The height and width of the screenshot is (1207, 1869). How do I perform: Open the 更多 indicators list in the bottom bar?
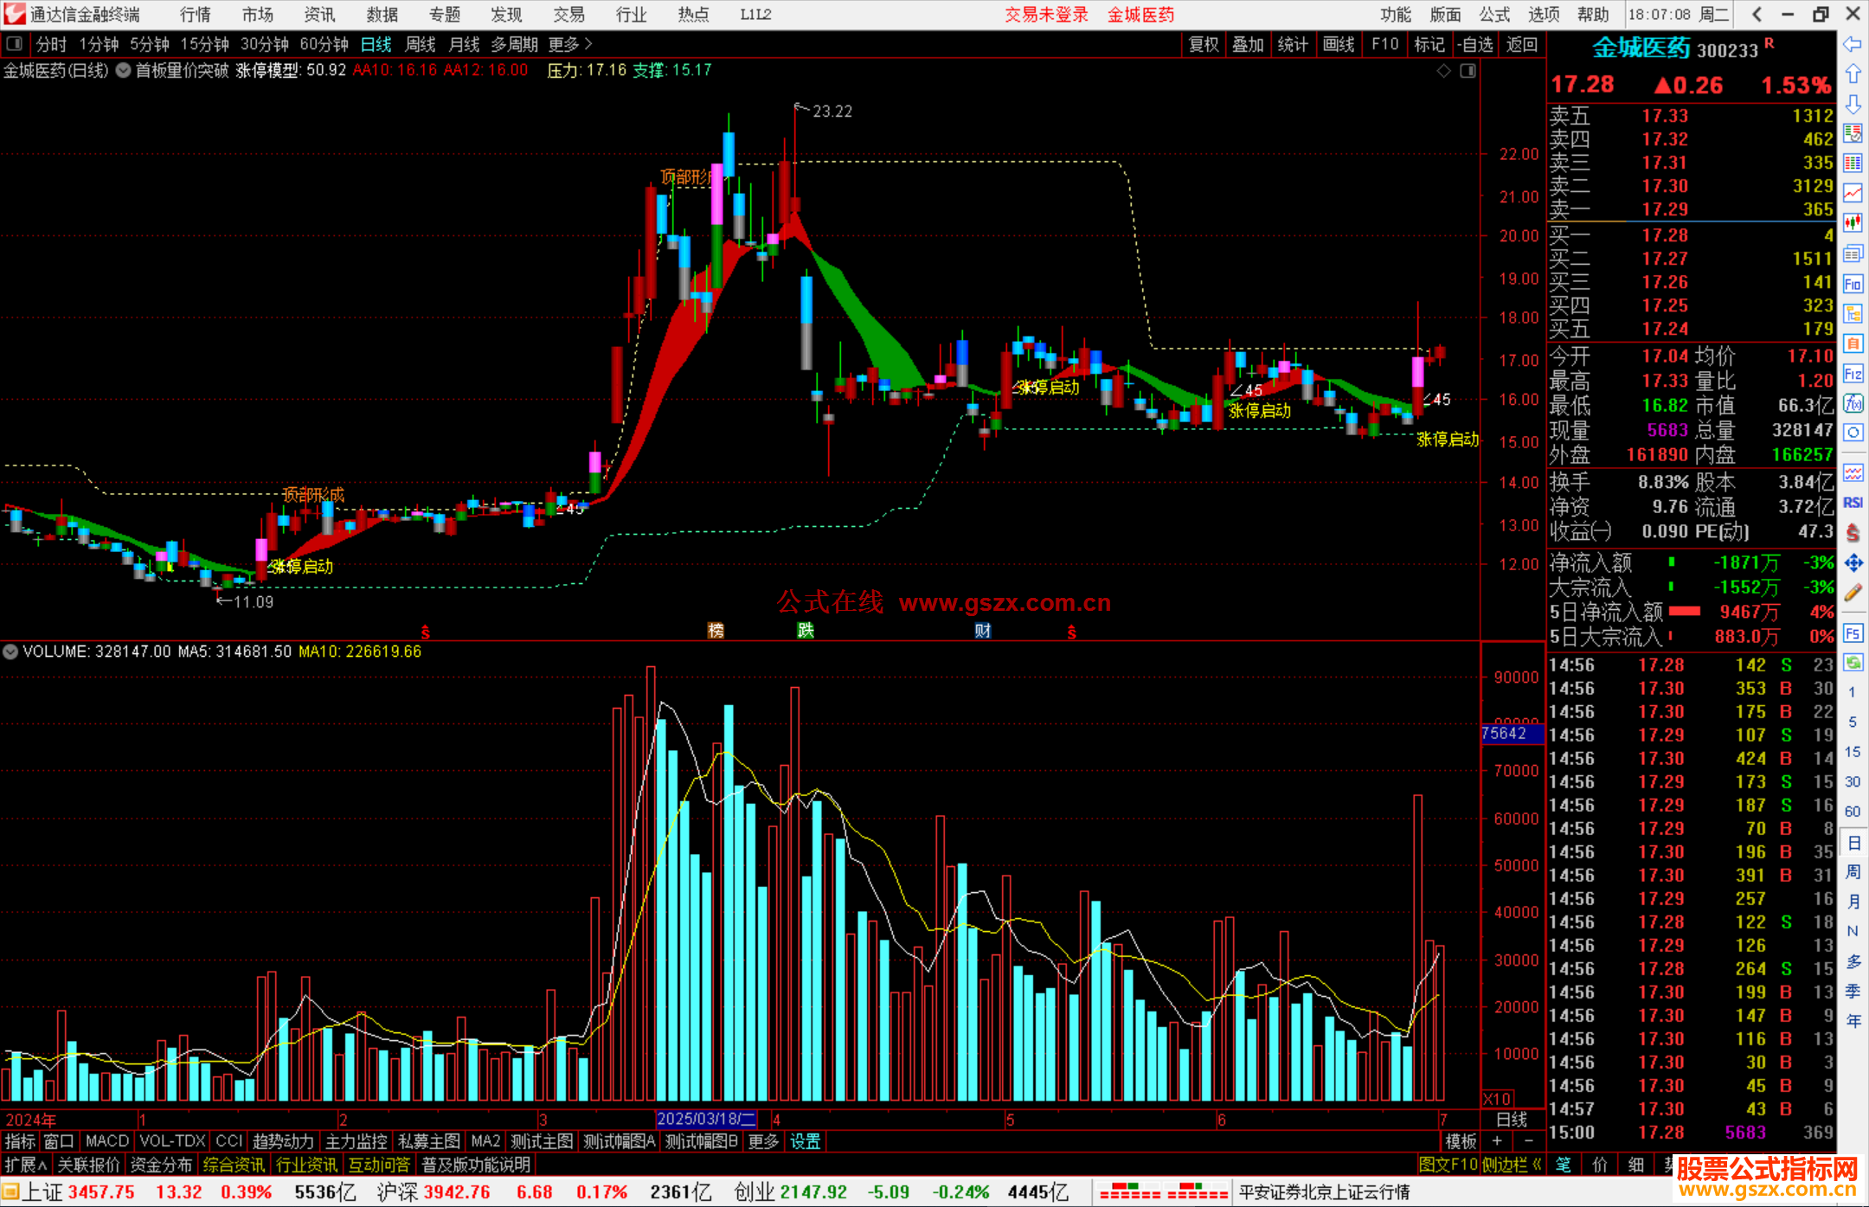[763, 1142]
